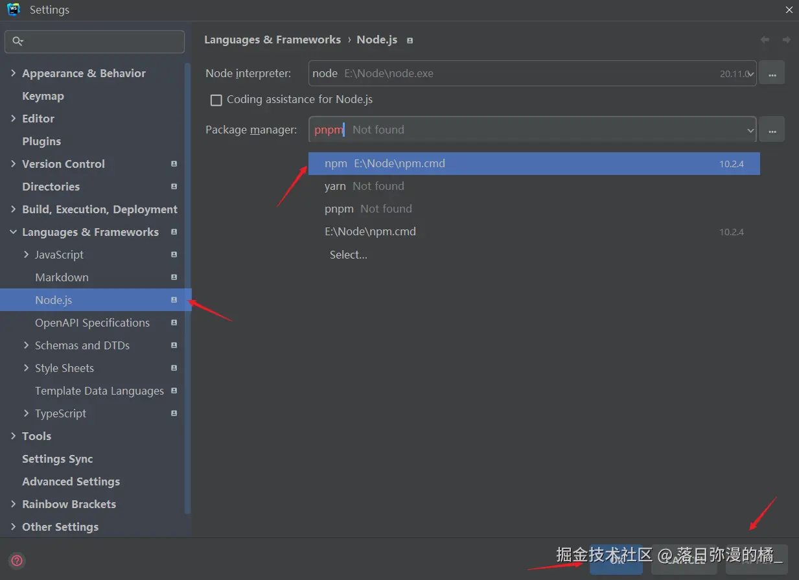799x580 pixels.
Task: Click project badge icon on Node.js row
Action: (174, 300)
